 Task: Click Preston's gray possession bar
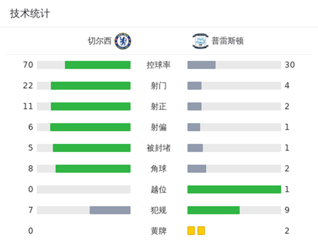(x=201, y=65)
